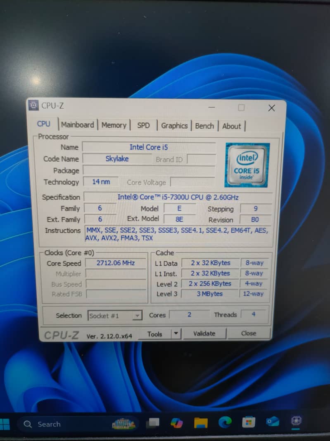Switch to the Graphics tab
The height and width of the screenshot is (441, 330).
point(174,126)
